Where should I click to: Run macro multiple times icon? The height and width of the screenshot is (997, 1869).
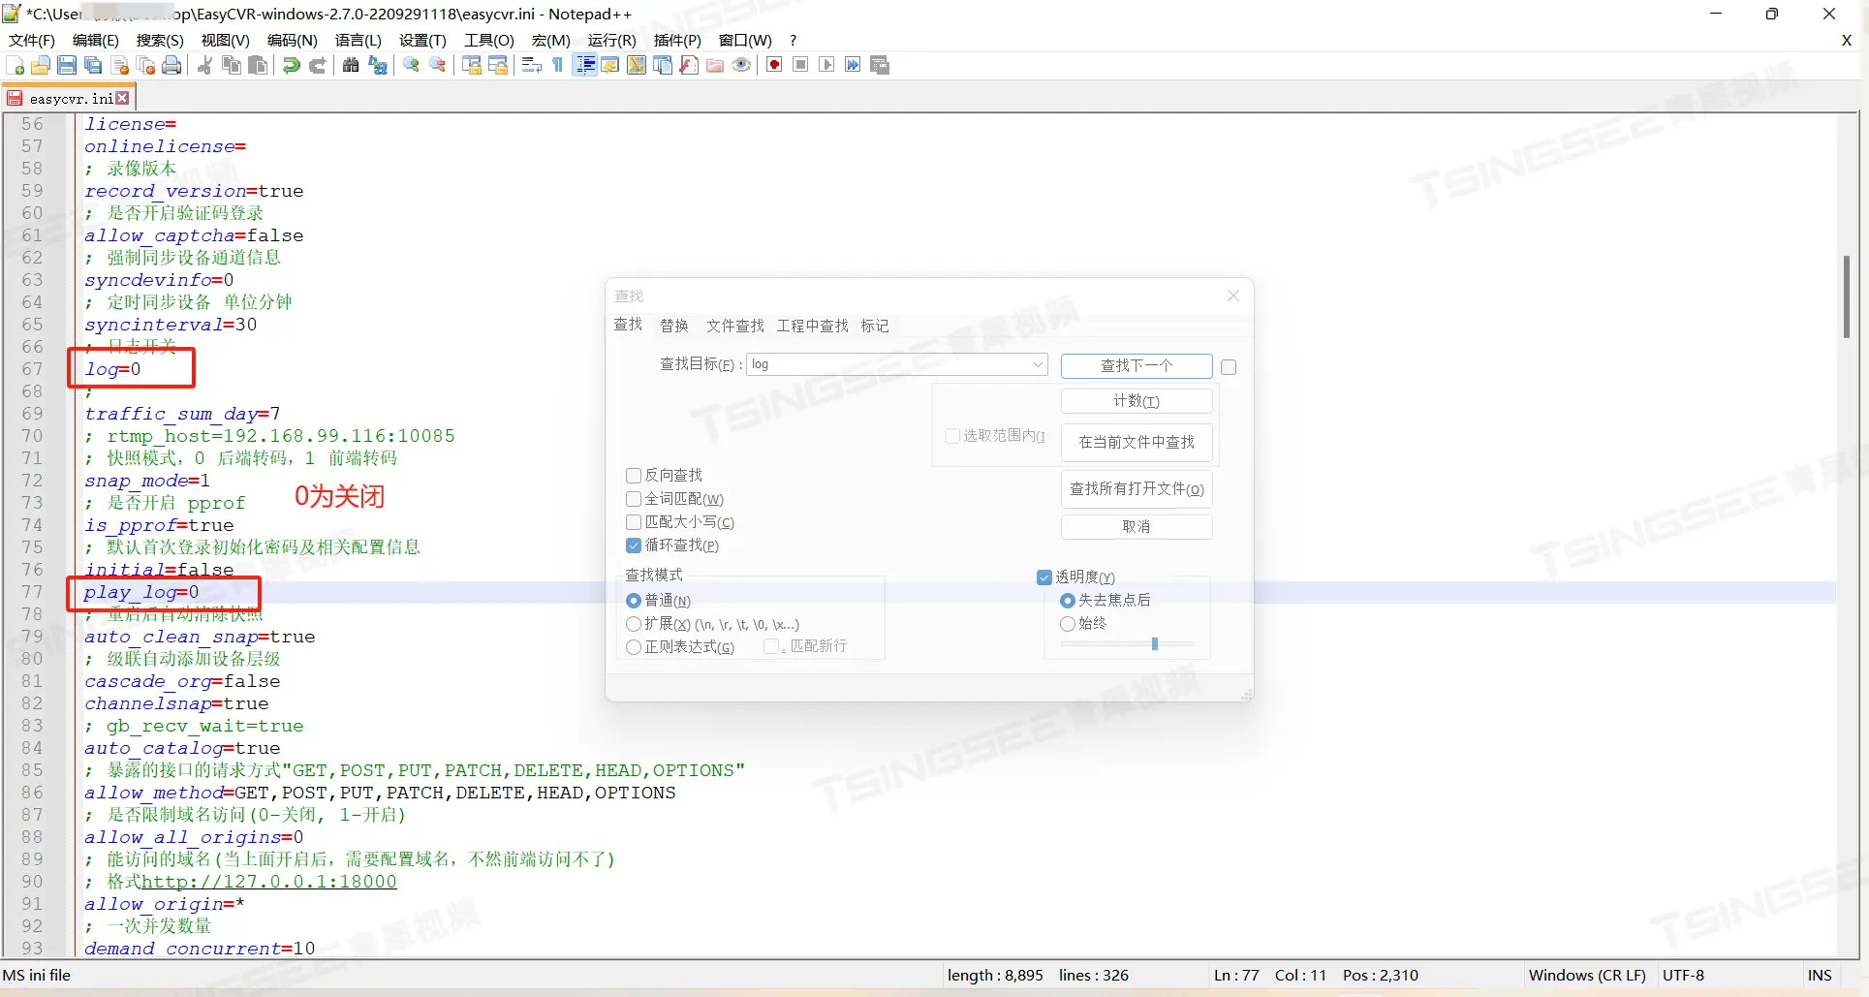(853, 65)
